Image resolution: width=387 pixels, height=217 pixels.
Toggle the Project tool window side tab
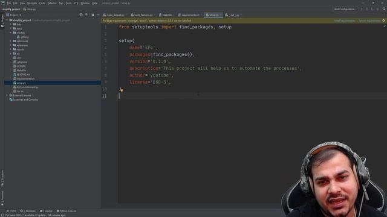coord(2,21)
